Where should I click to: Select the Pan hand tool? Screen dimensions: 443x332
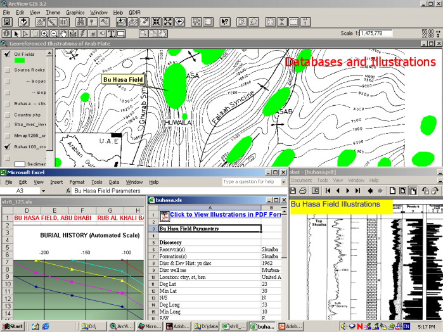(x=63, y=34)
